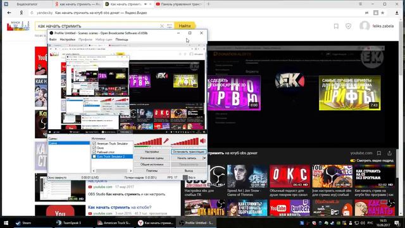
Task: Click reader mode icon in address bar
Action: pyautogui.click(x=366, y=13)
